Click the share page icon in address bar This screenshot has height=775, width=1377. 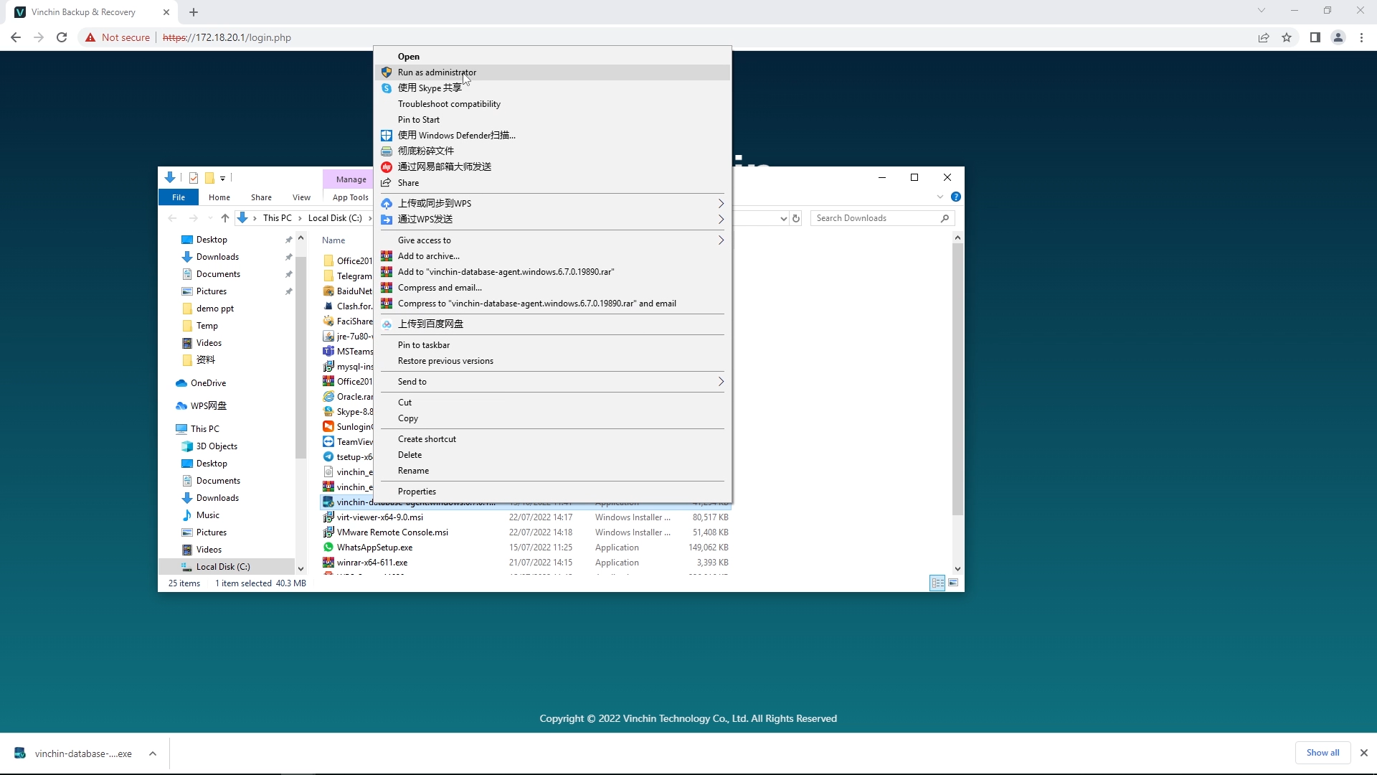point(1264,37)
